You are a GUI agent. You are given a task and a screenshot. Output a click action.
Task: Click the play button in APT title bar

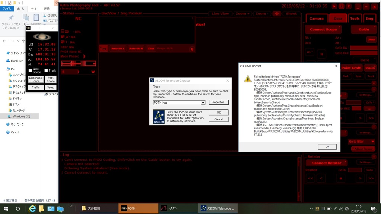334,6
